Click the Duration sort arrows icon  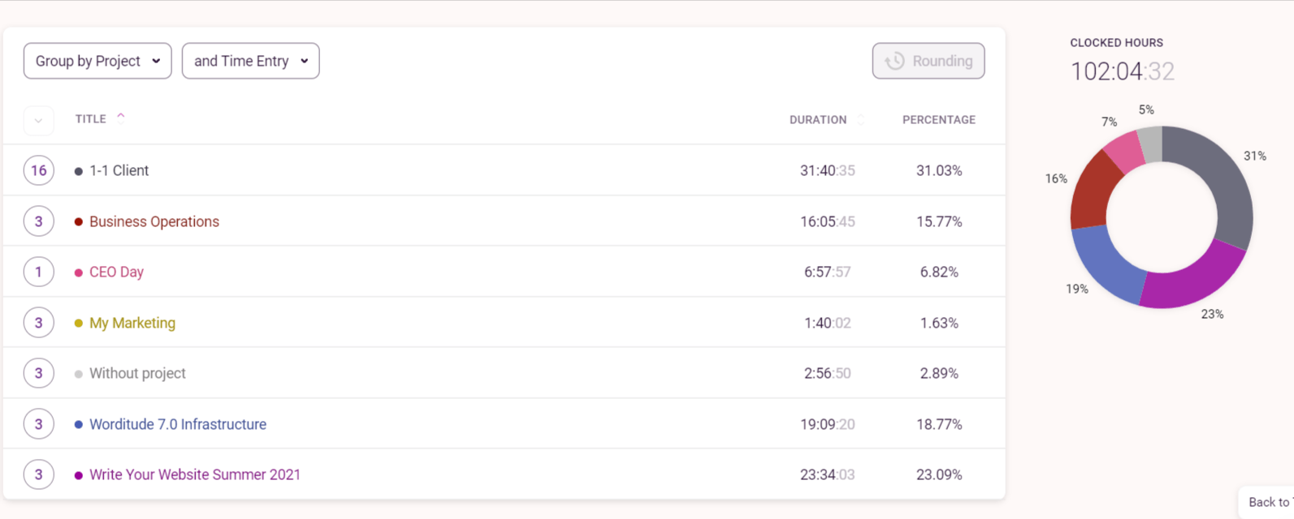click(861, 120)
